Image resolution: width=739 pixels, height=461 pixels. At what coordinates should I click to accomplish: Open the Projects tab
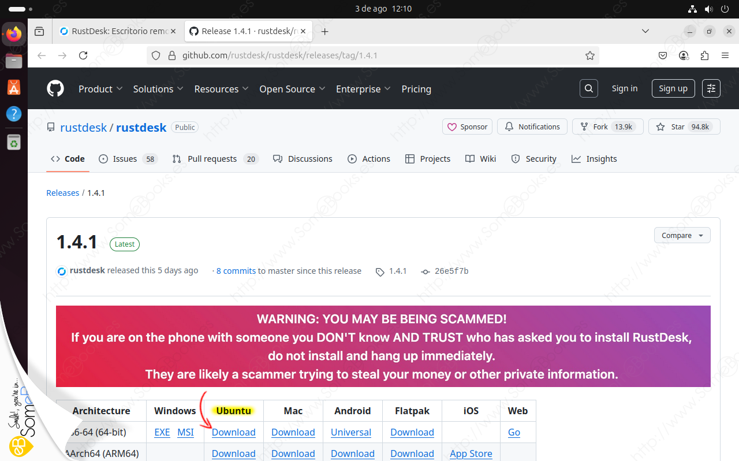[x=428, y=159]
